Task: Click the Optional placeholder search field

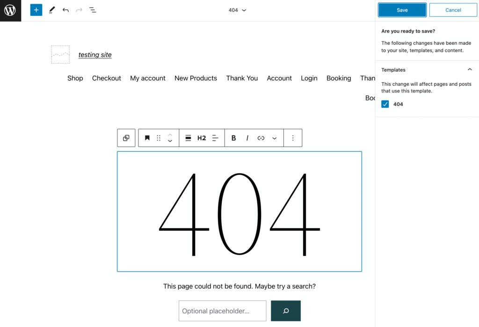Action: coord(222,311)
